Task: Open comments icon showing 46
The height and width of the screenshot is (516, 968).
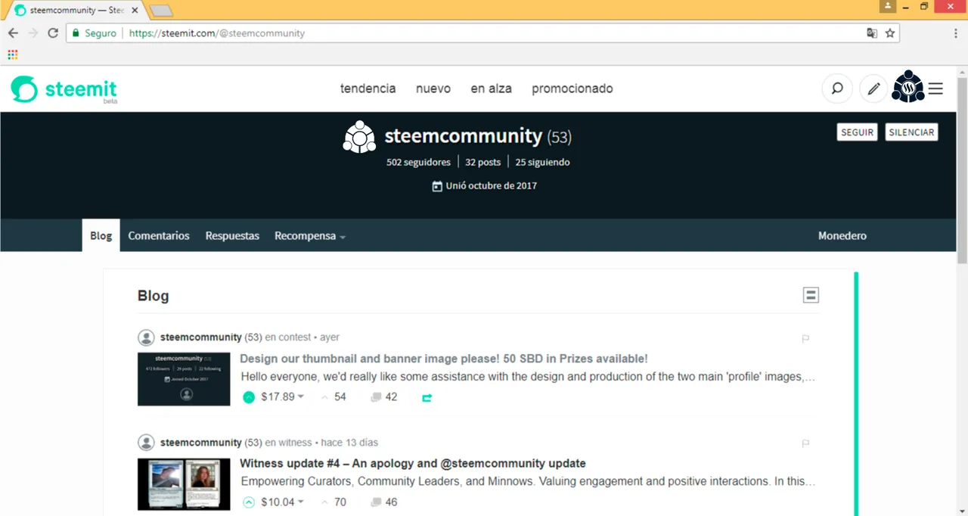Action: tap(376, 502)
